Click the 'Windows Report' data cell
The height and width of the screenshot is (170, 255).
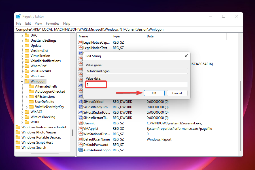[159, 139]
